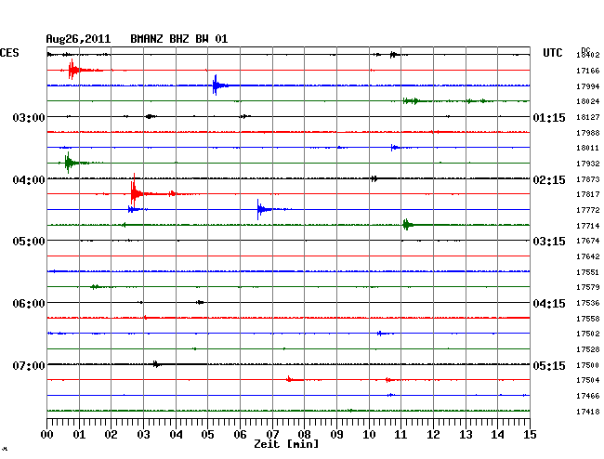This screenshot has height=459, width=604.
Task: Select the station label BMANZ BHZ BW 01
Action: tap(179, 39)
